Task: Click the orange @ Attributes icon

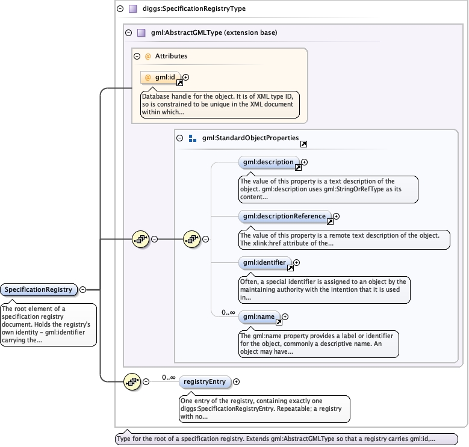Action: 148,56
